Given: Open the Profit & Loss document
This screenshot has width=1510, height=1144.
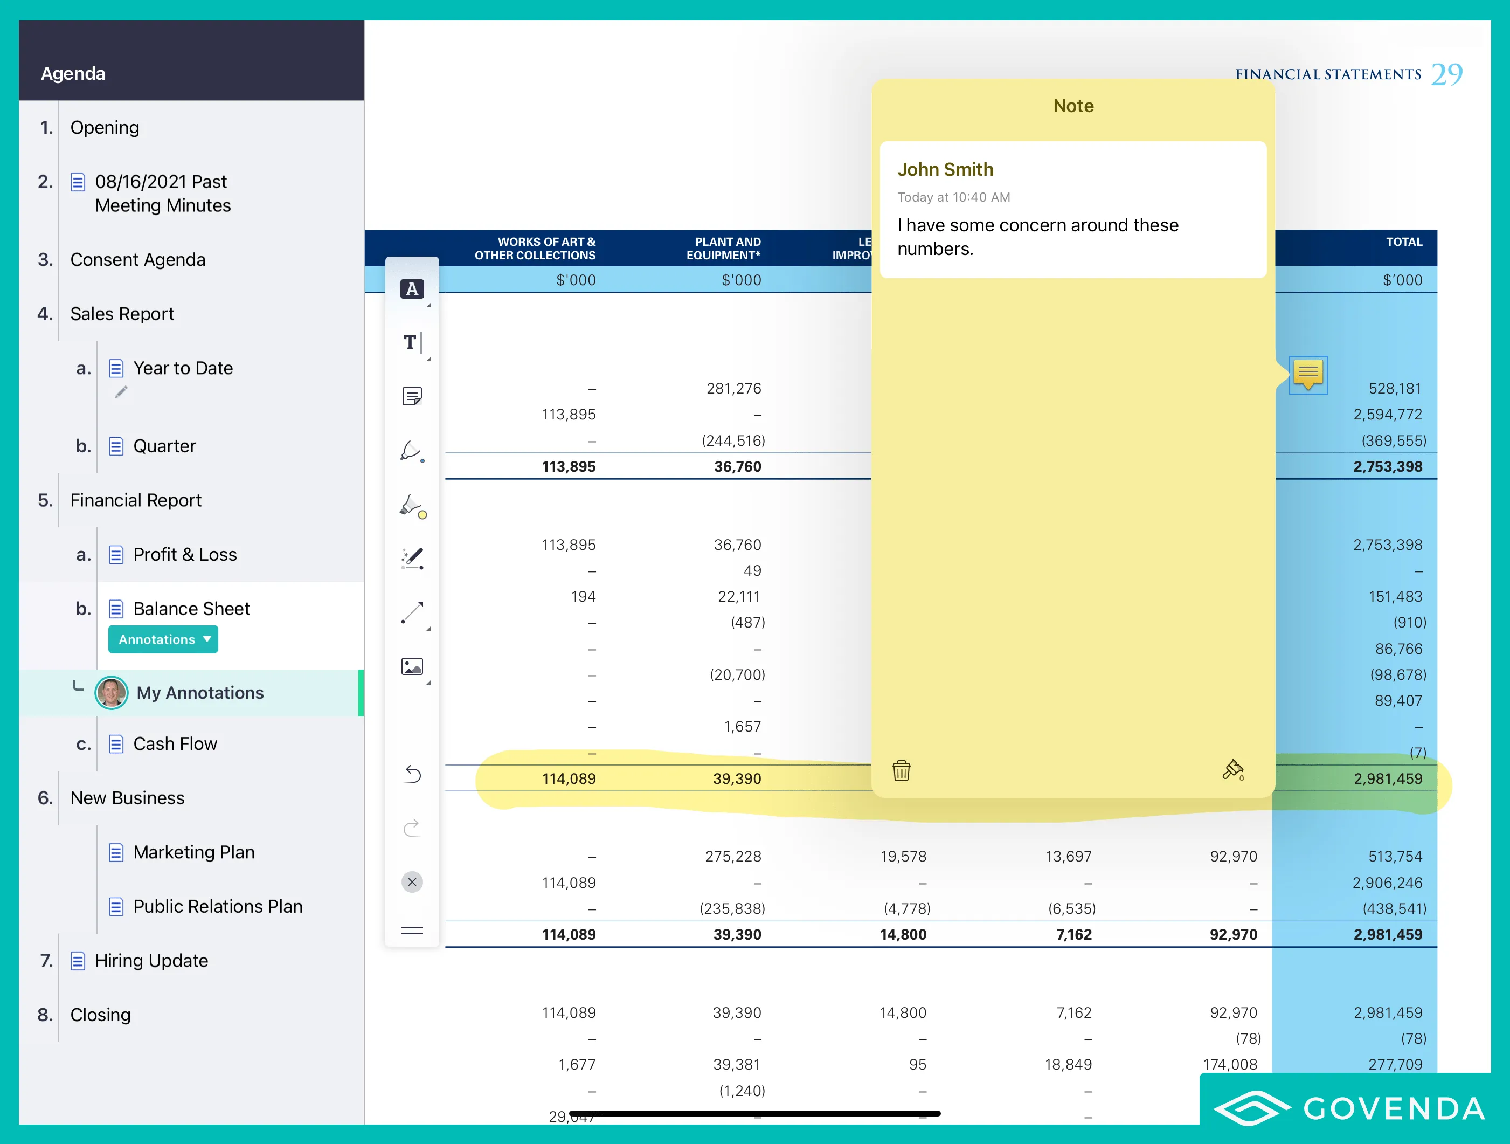Looking at the screenshot, I should click(185, 555).
